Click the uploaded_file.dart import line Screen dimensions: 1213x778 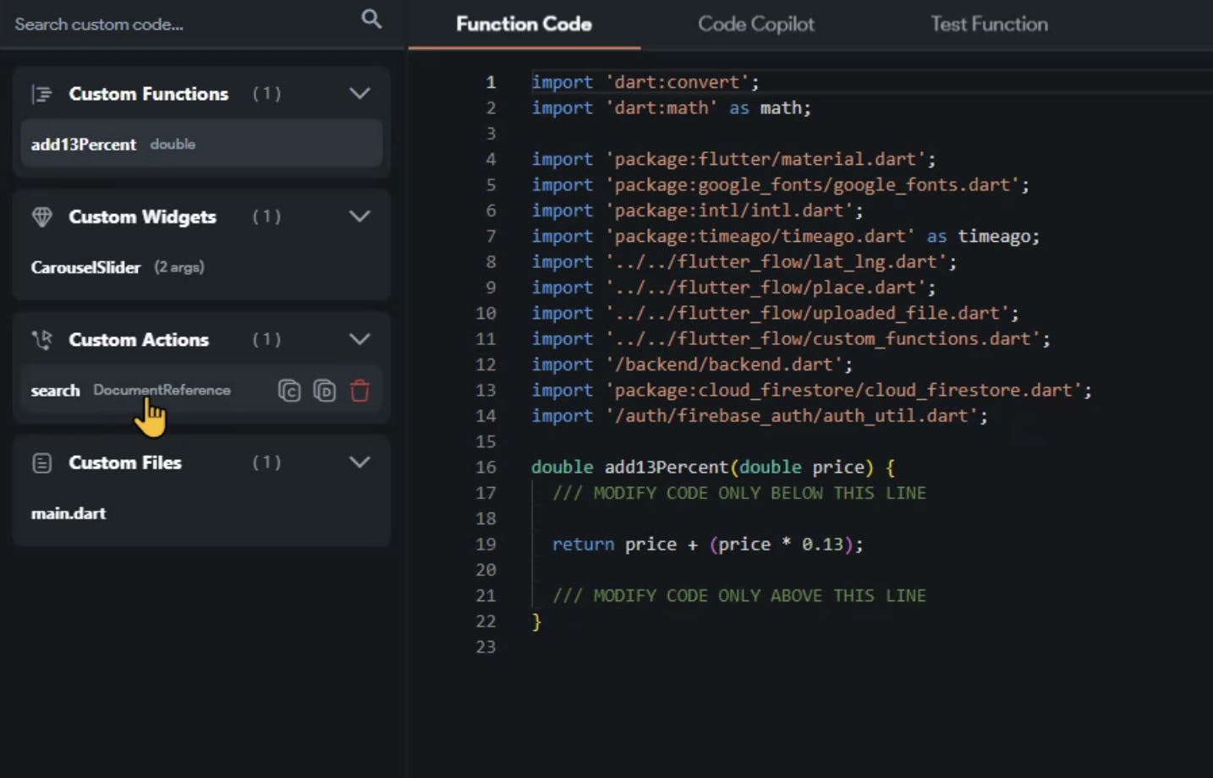(x=775, y=313)
